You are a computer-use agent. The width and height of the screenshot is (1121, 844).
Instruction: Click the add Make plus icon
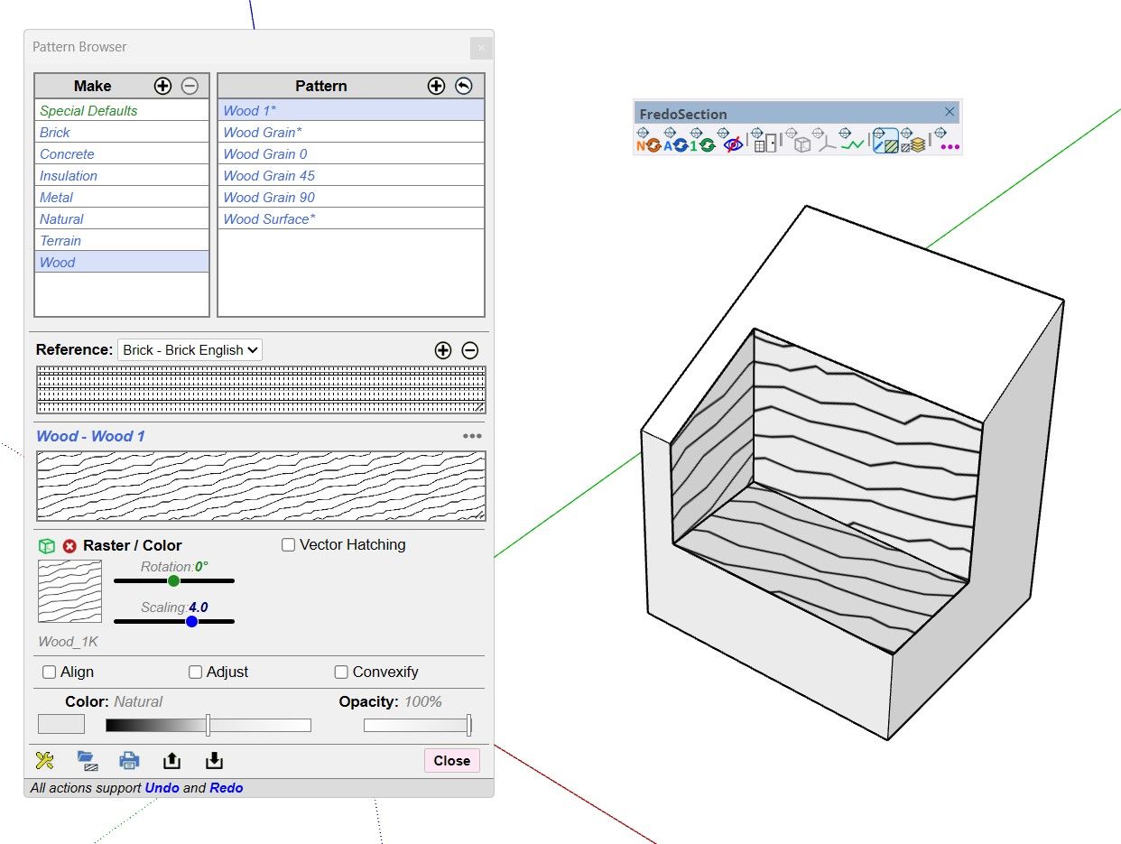pyautogui.click(x=162, y=86)
